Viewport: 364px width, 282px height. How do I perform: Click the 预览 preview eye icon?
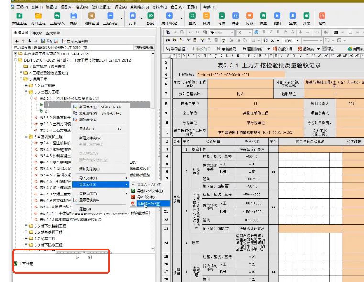(150, 16)
